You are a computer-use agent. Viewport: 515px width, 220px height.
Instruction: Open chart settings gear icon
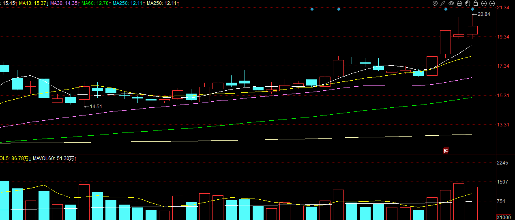(x=435, y=3)
